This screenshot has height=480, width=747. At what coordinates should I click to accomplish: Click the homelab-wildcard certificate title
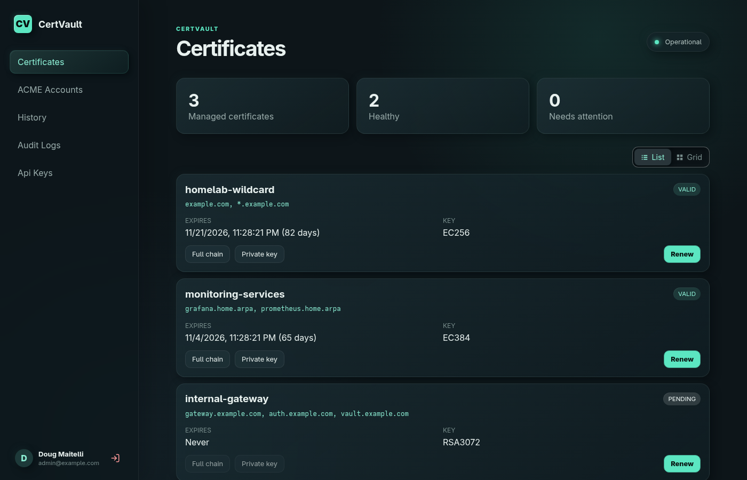[x=230, y=190]
